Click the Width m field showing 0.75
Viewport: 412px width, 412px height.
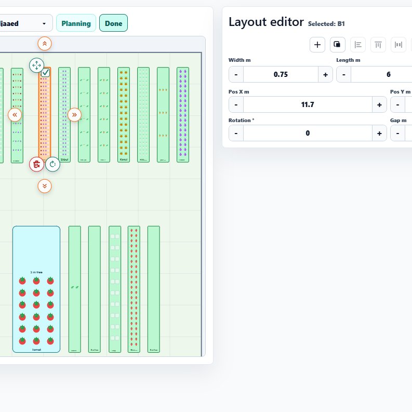pyautogui.click(x=281, y=74)
